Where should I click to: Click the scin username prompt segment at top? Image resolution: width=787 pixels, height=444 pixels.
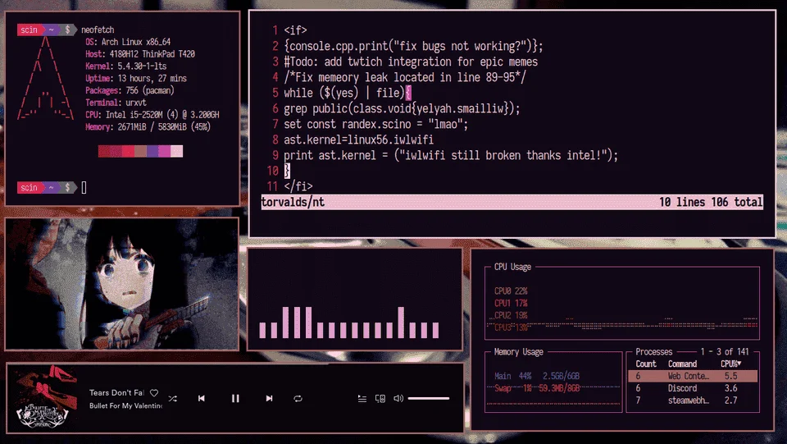coord(29,30)
